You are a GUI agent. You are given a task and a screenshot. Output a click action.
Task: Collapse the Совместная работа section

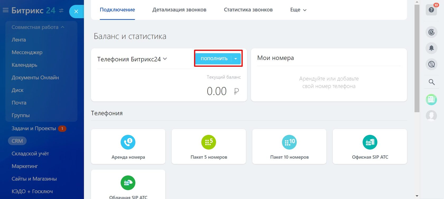pos(38,27)
